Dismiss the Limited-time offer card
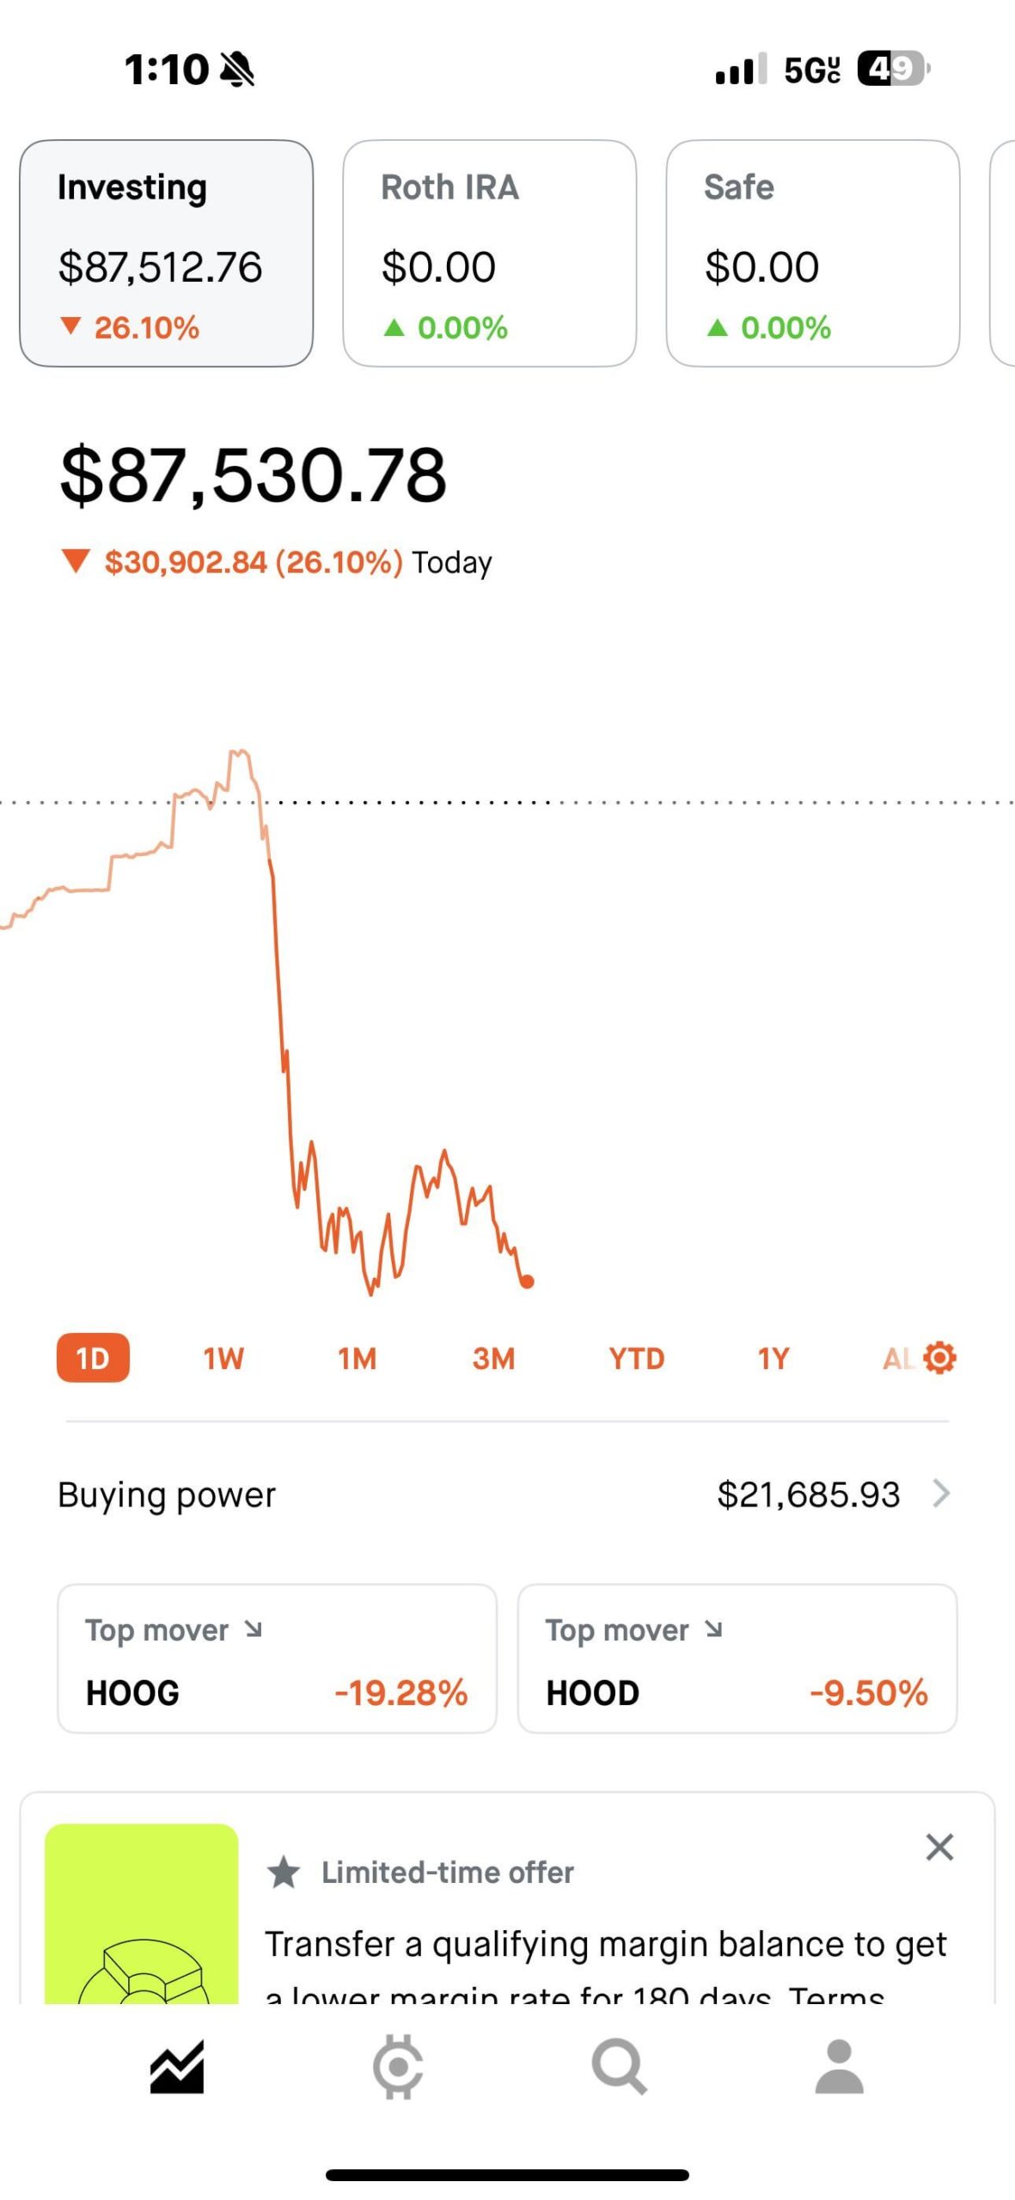The image size is (1015, 2200). click(939, 1847)
